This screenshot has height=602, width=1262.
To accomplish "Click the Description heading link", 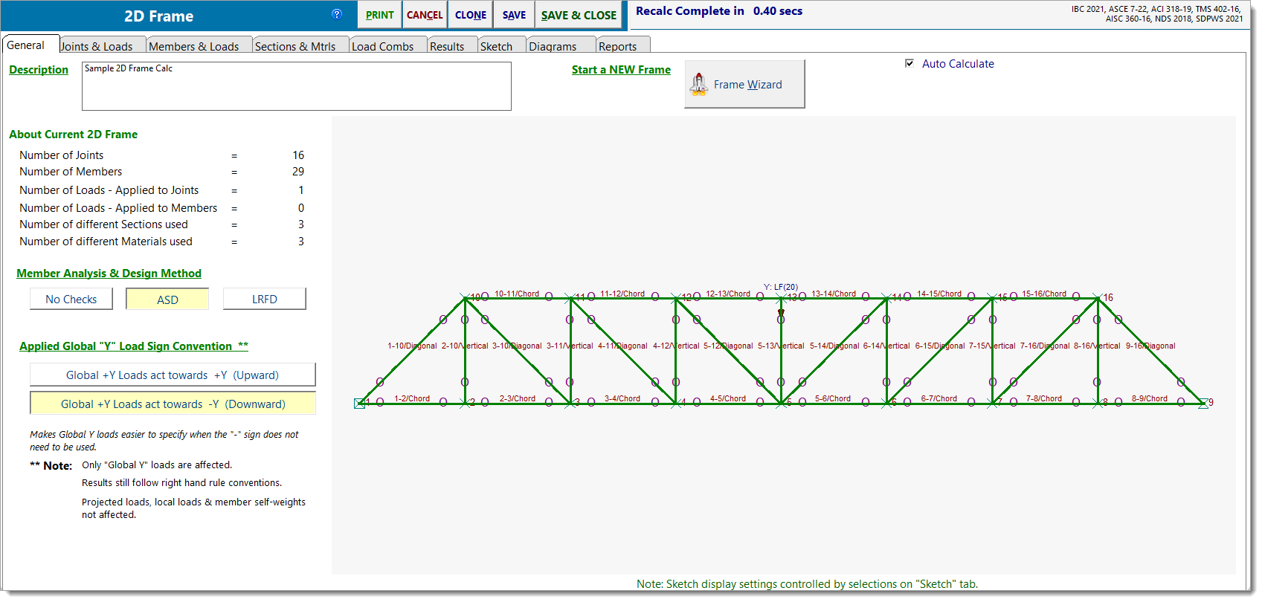I will pos(39,70).
